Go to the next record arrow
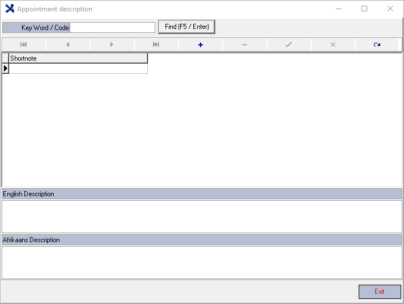Screen dimensions: 404x304 pos(112,45)
